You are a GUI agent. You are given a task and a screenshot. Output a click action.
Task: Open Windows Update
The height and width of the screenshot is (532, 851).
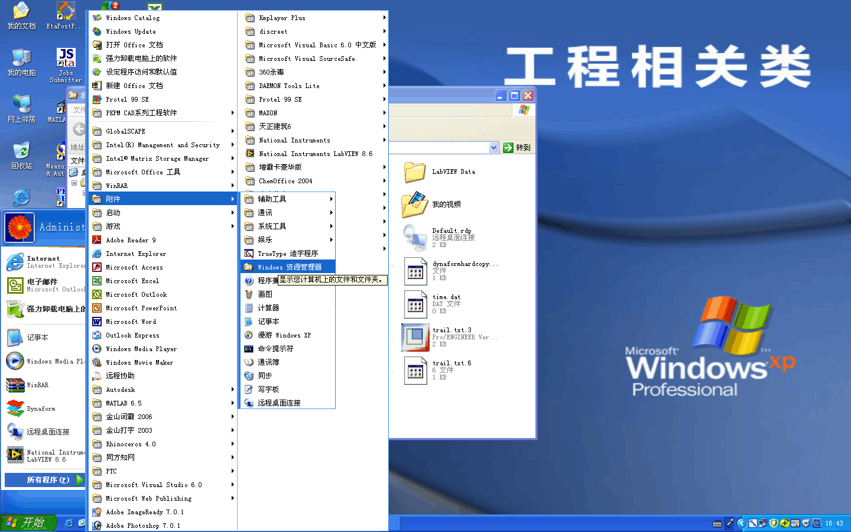[x=163, y=31]
